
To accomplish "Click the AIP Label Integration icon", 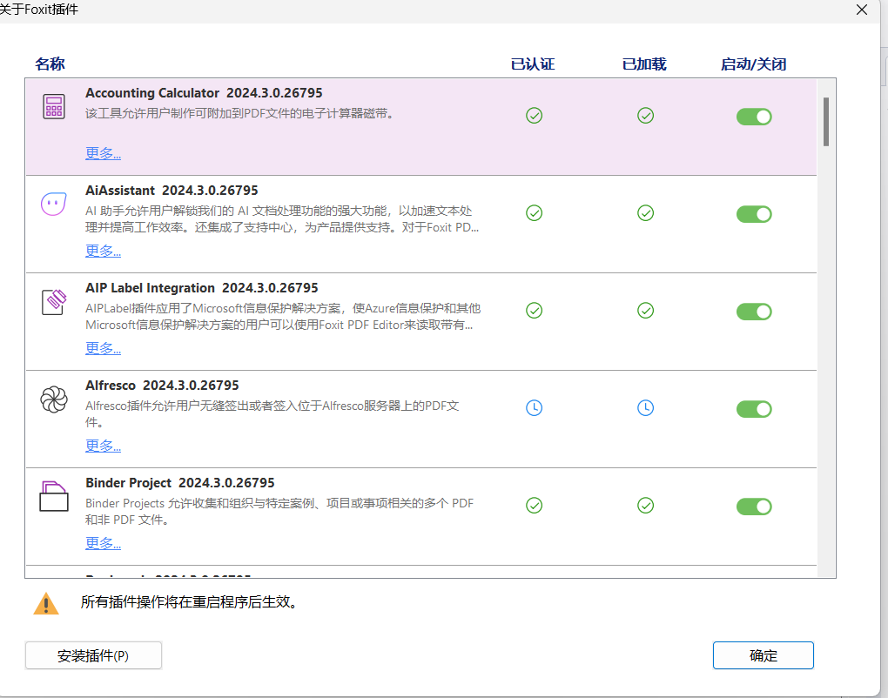I will point(54,302).
